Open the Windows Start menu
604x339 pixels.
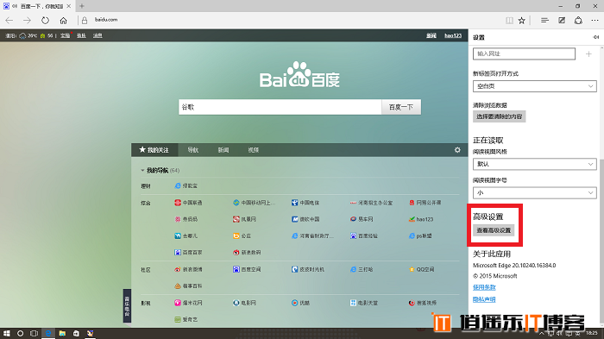[x=6, y=333]
